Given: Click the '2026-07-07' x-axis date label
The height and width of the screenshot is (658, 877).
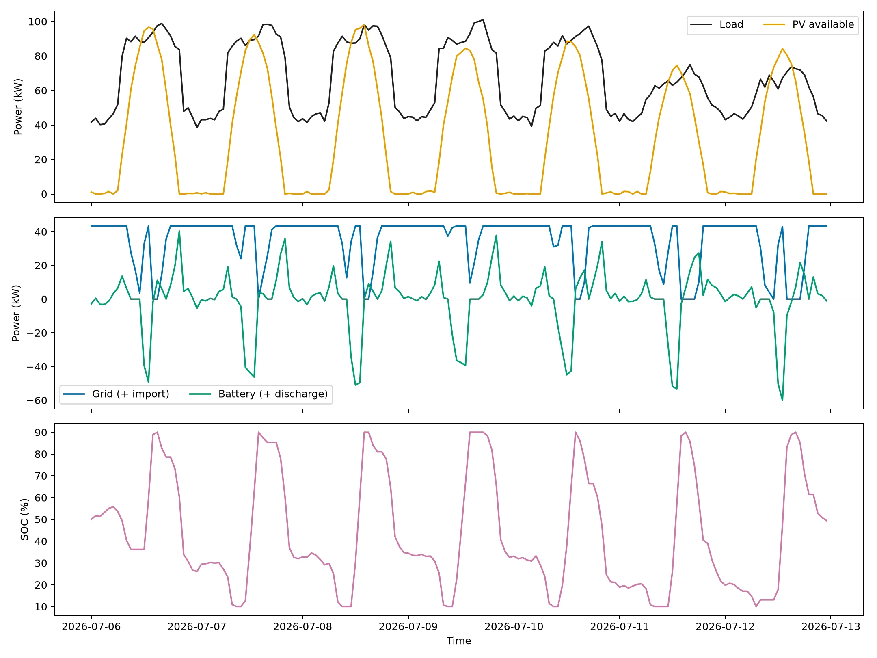Looking at the screenshot, I should point(197,627).
